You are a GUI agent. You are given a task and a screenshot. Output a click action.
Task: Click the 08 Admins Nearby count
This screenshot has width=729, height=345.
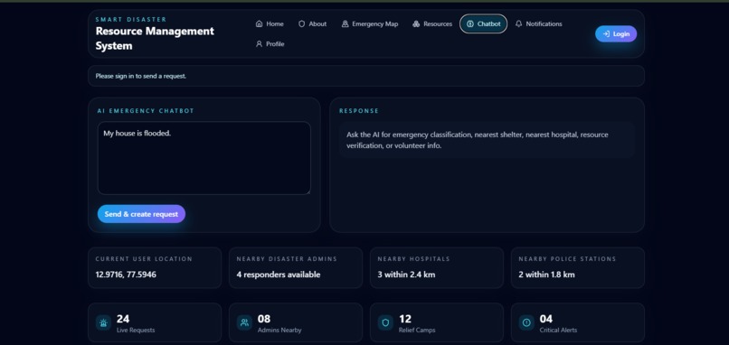[x=264, y=319]
